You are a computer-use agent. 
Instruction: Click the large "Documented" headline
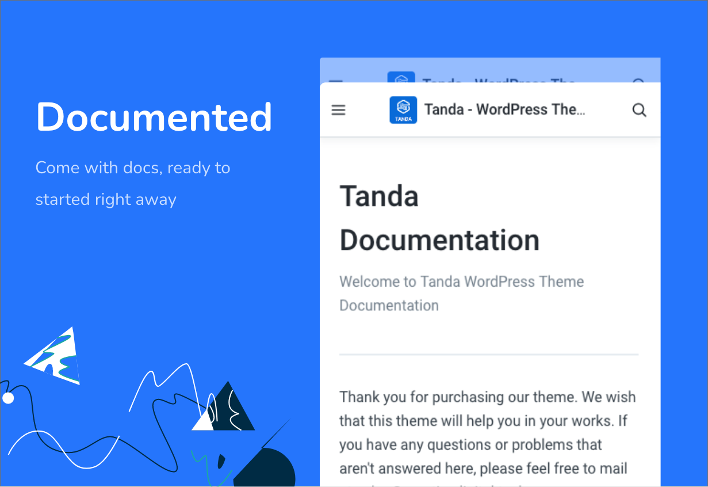(154, 117)
